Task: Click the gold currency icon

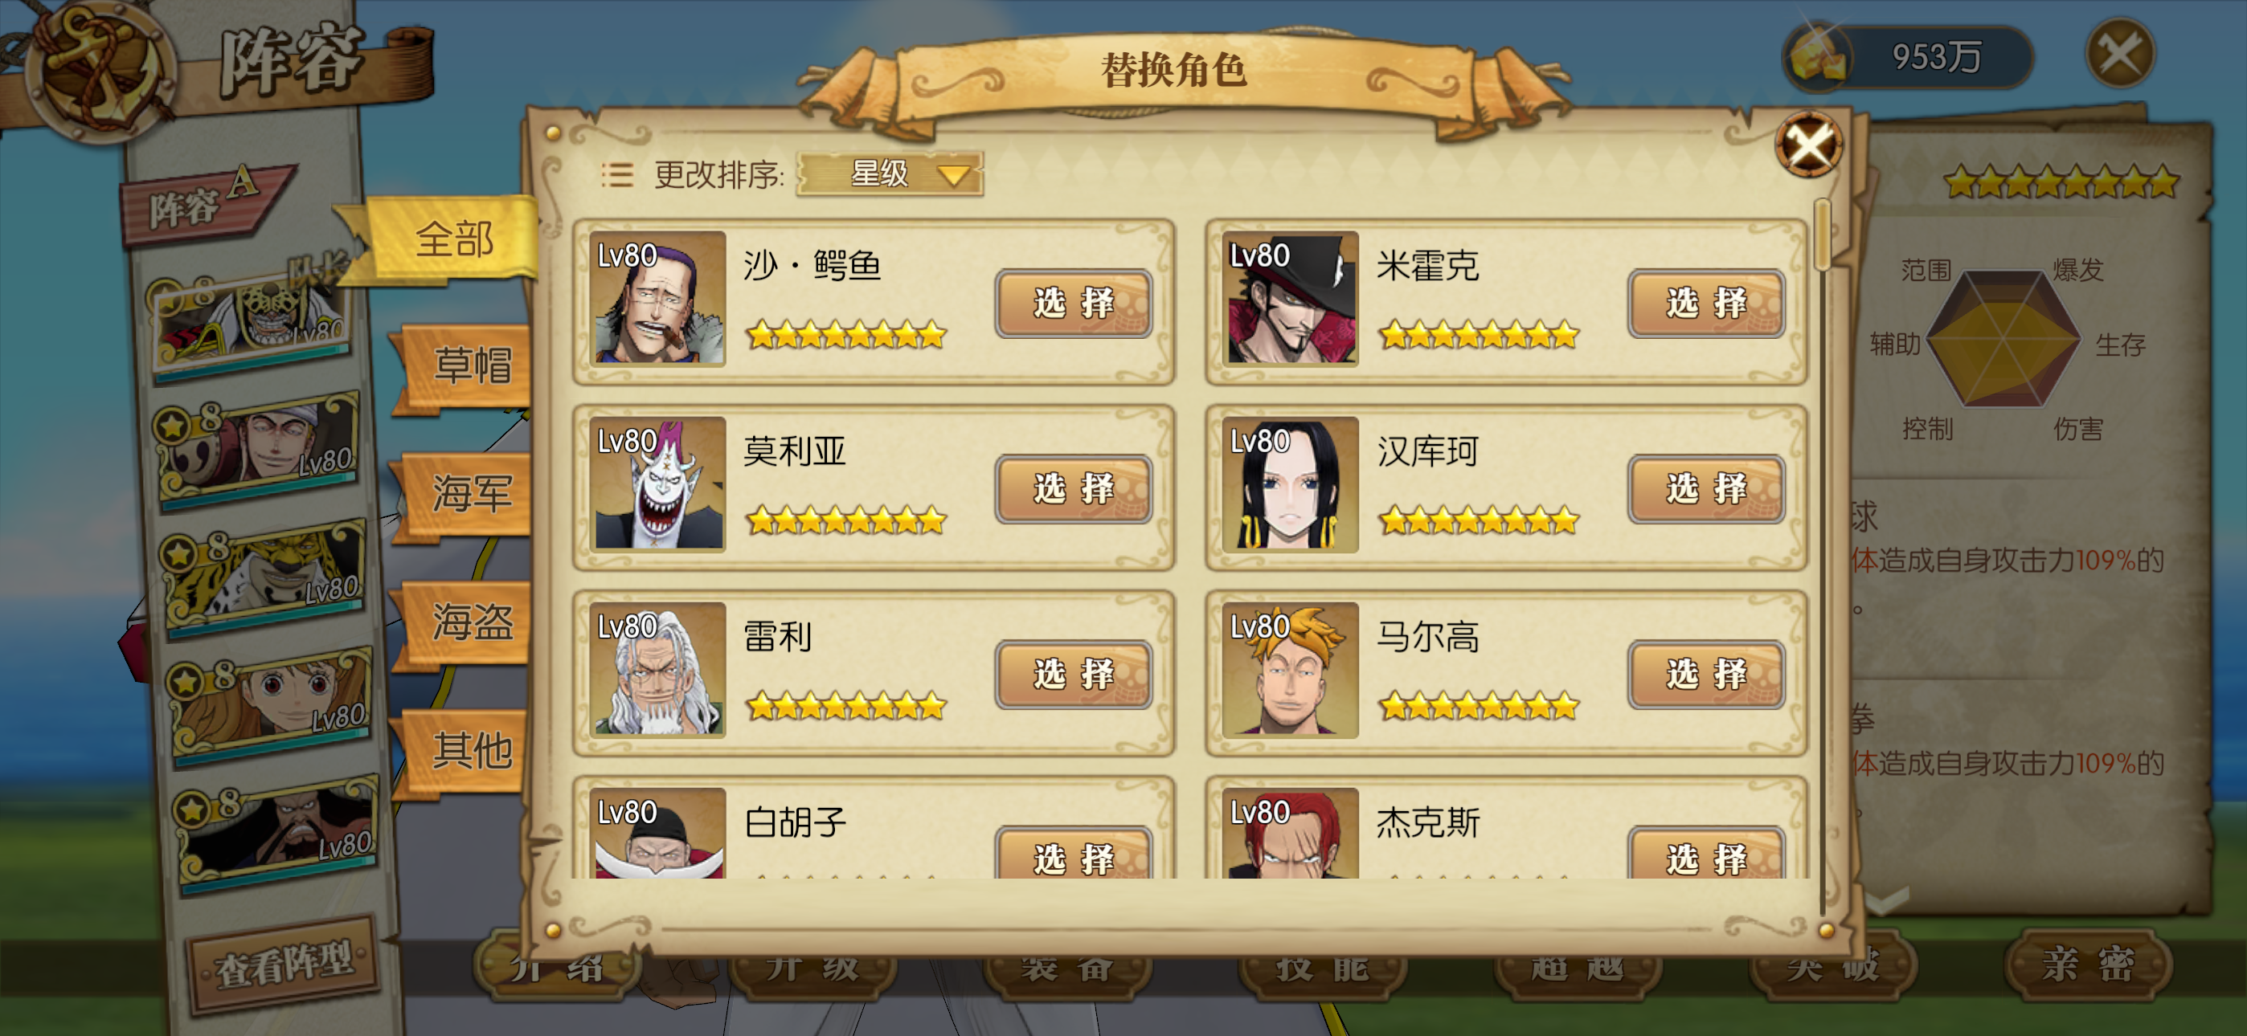Action: click(1819, 57)
